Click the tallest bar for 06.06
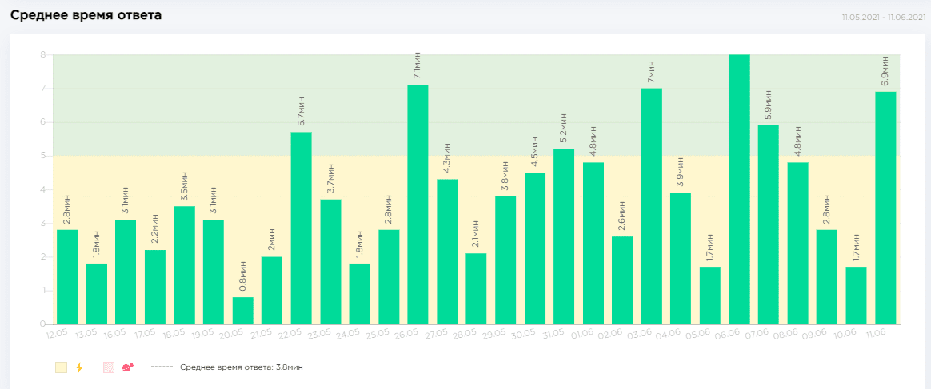The height and width of the screenshot is (389, 931). [739, 189]
